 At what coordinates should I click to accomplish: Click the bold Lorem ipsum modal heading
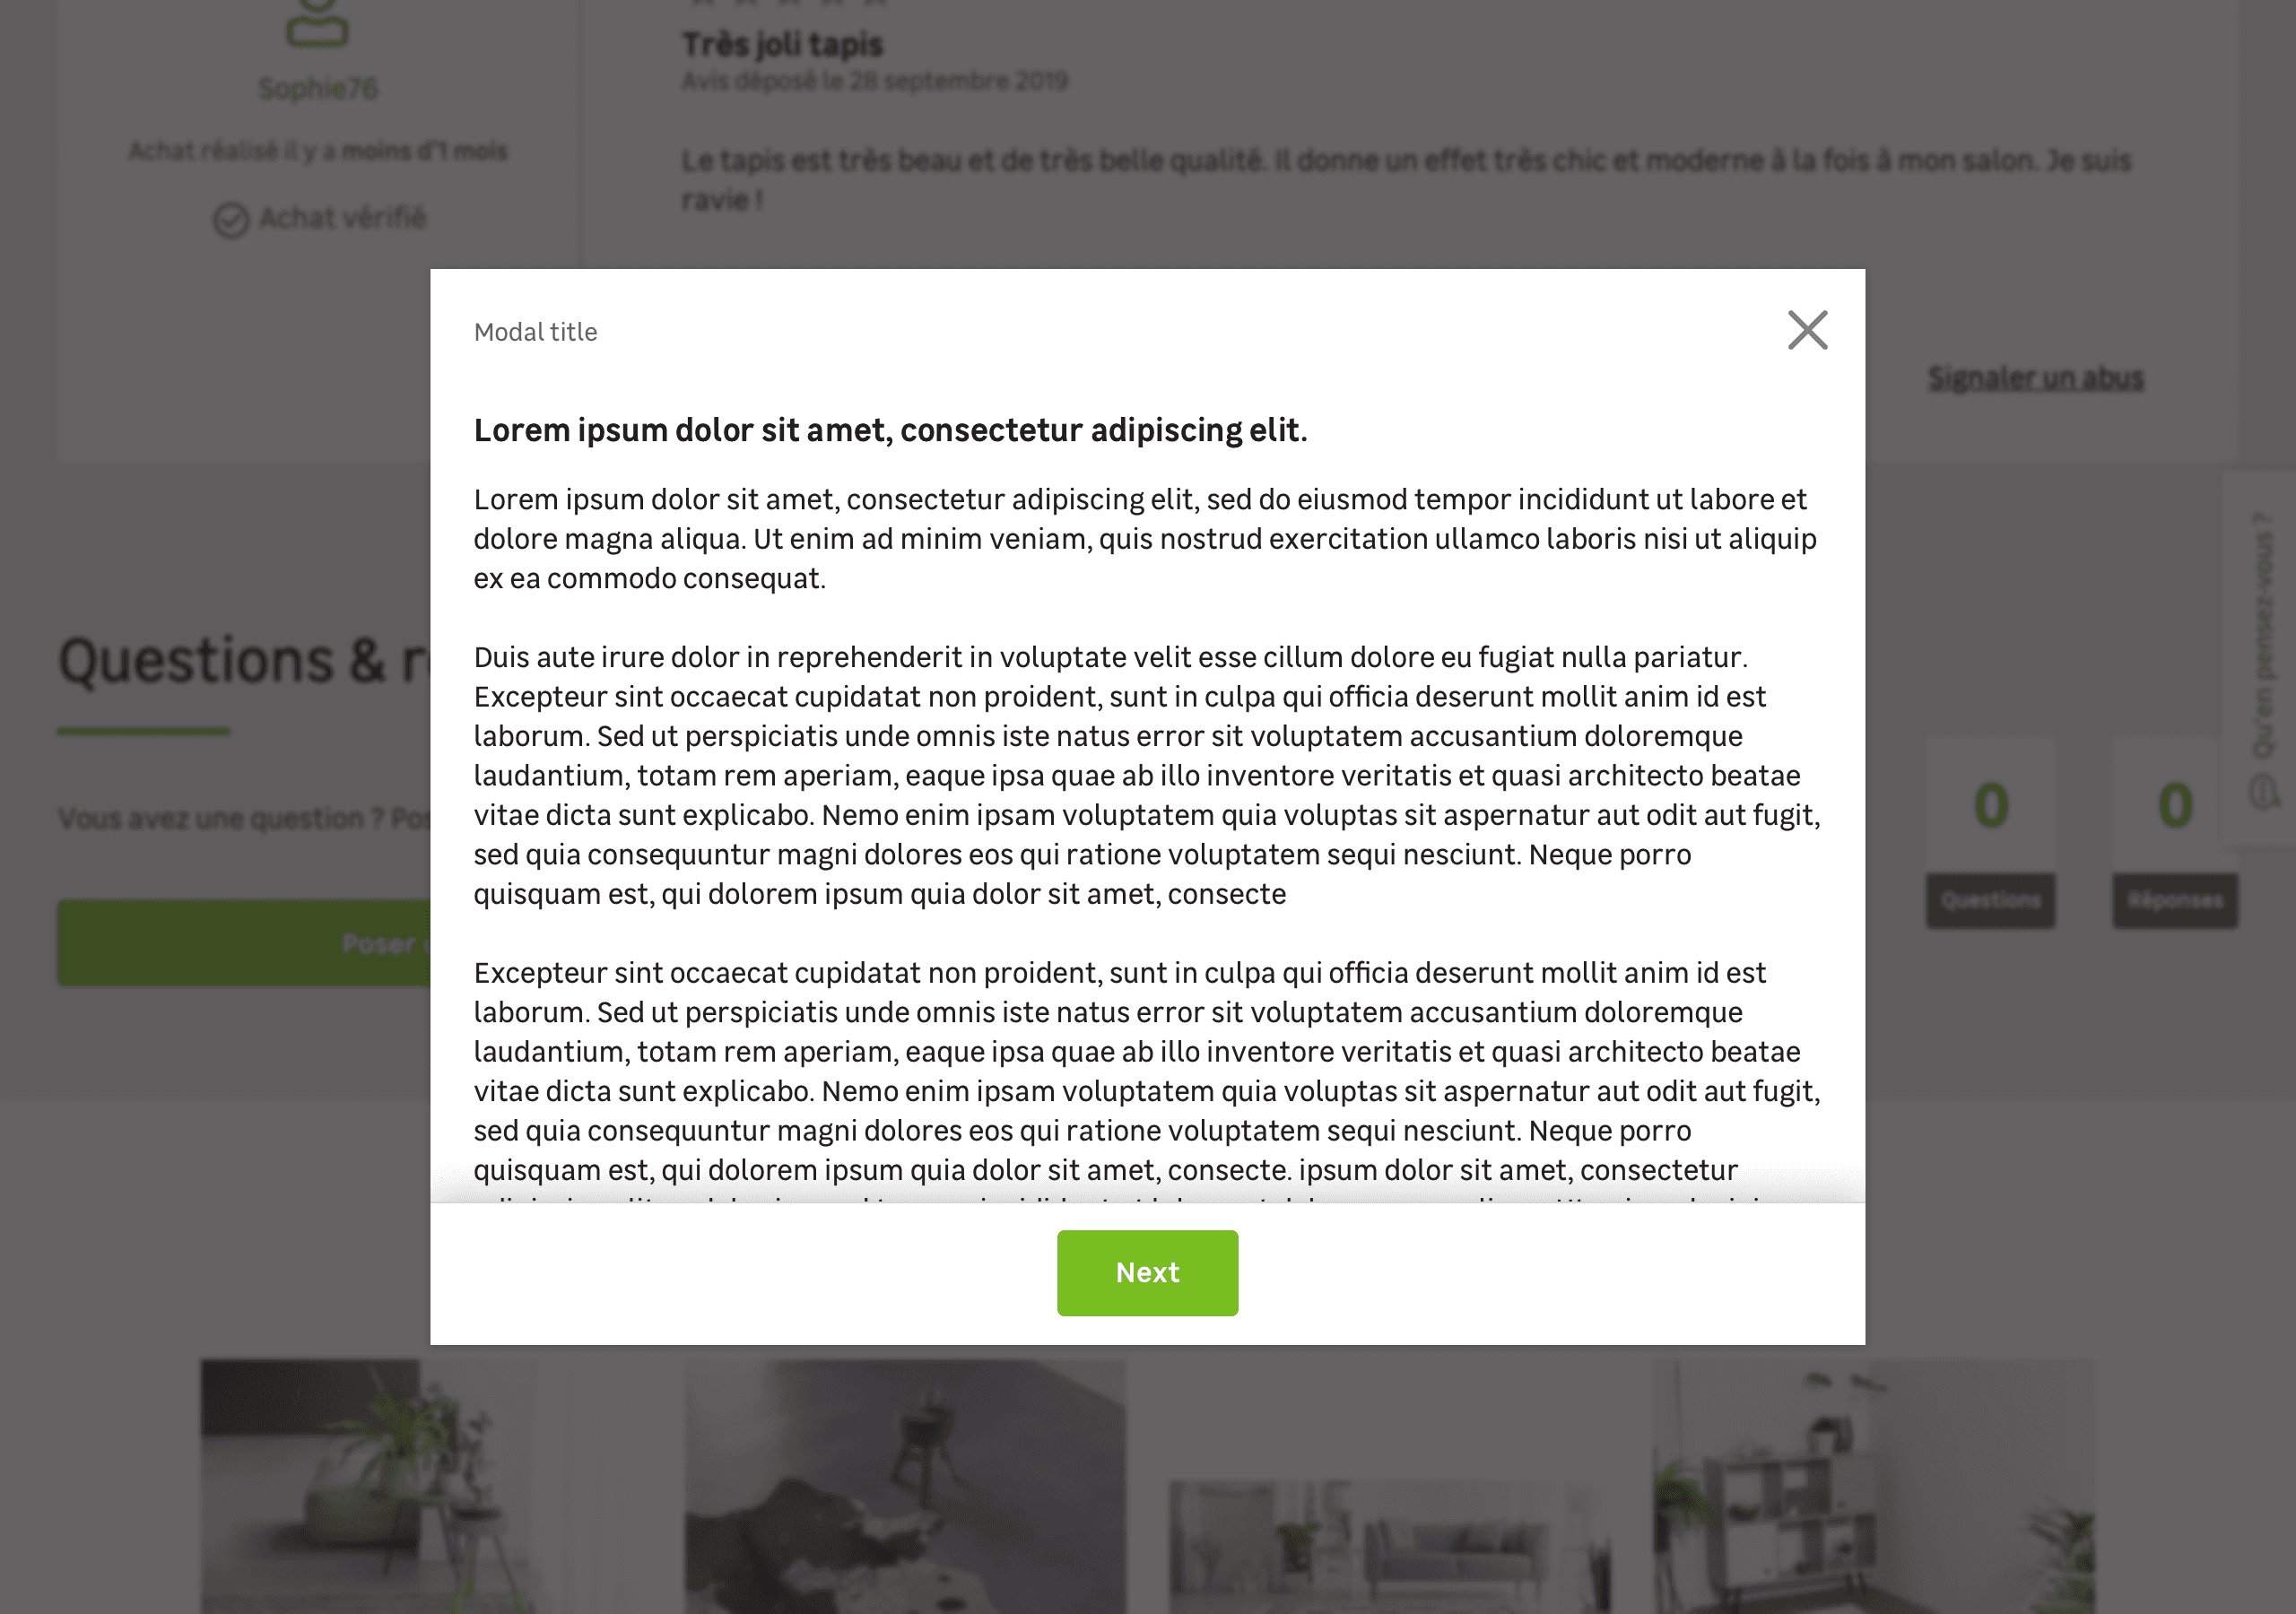pos(890,430)
